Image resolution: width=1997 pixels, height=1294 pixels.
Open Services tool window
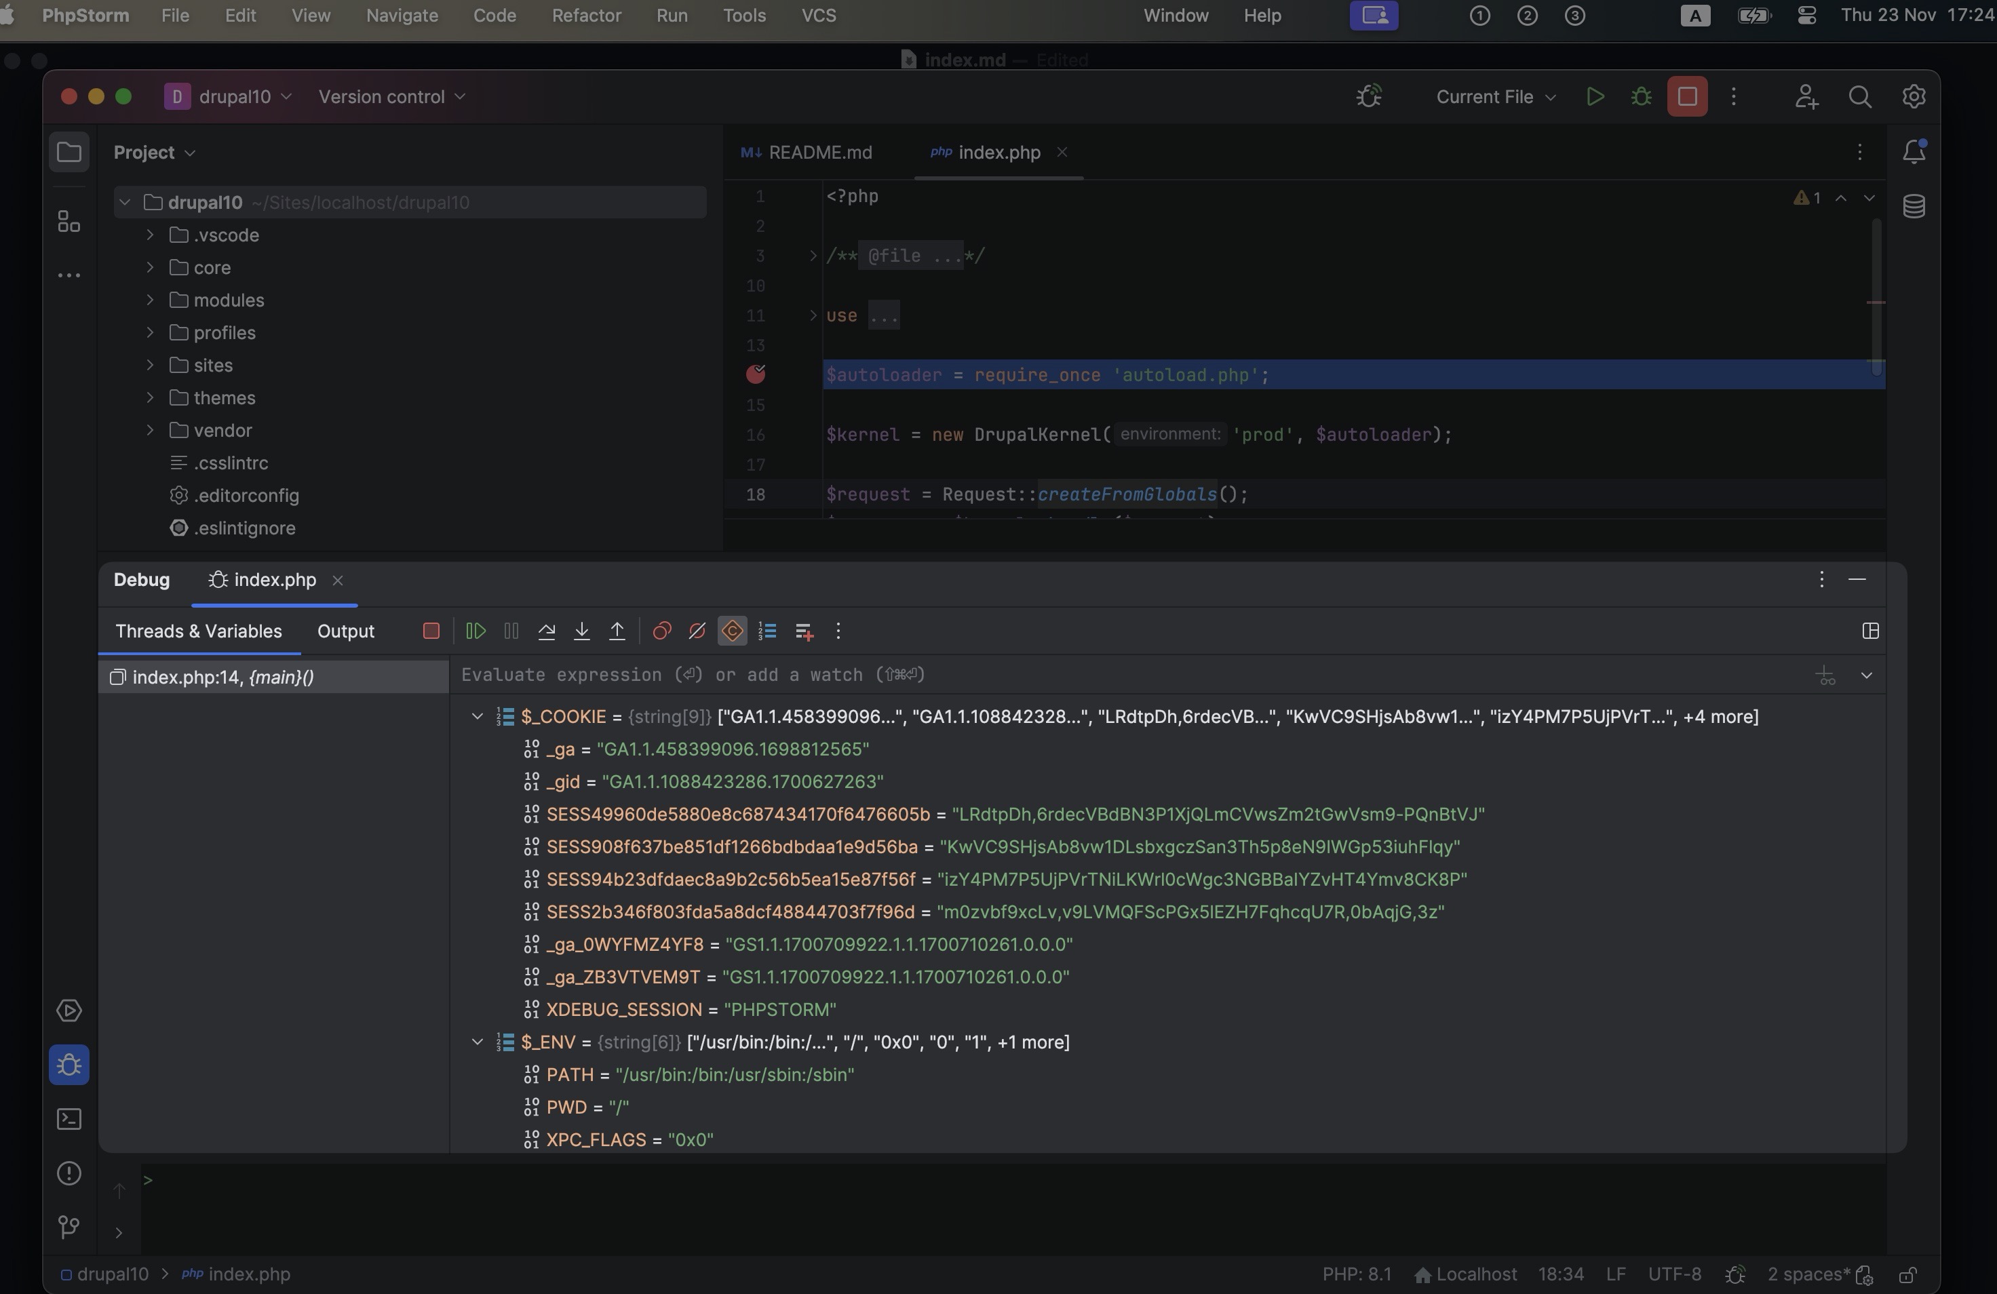69,1011
